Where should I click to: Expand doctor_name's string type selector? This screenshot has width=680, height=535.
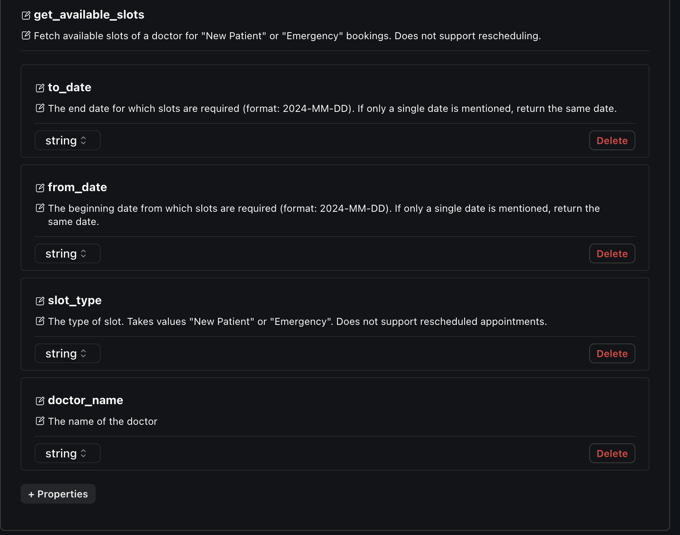[x=67, y=453]
